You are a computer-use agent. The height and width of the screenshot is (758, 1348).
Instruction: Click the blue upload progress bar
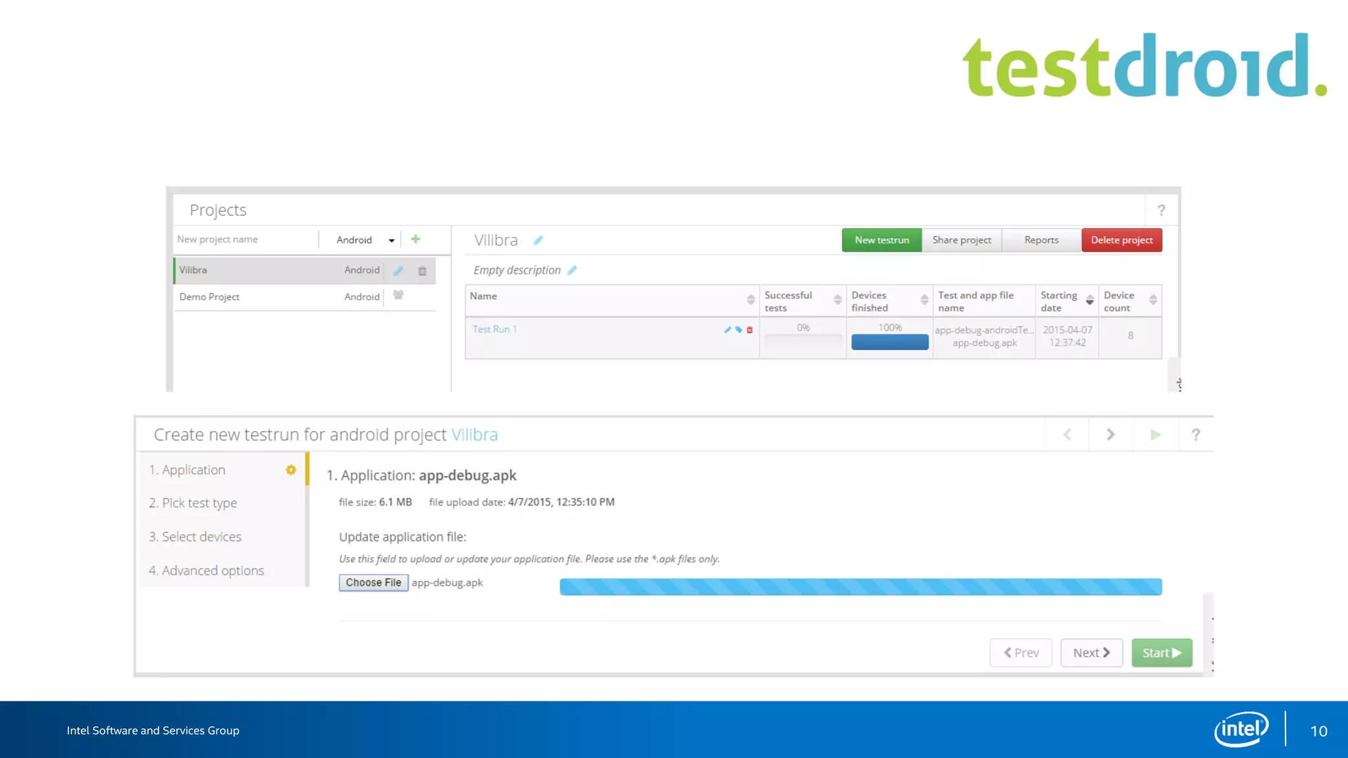[860, 587]
